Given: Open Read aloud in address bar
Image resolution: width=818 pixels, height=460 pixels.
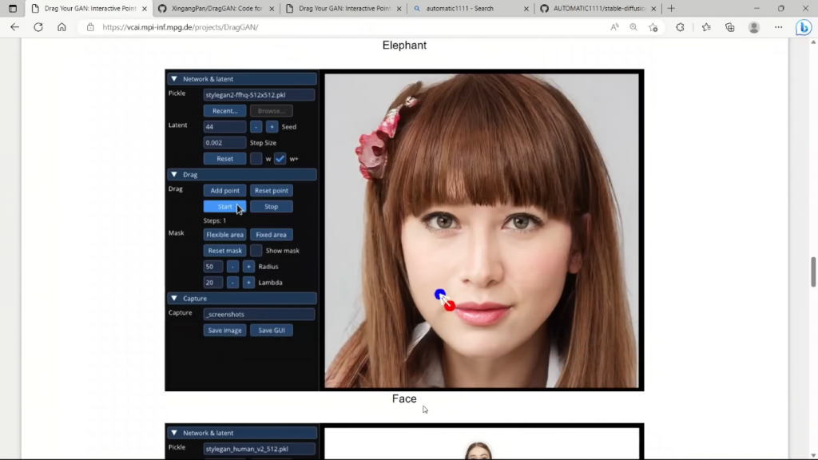Looking at the screenshot, I should tap(614, 27).
